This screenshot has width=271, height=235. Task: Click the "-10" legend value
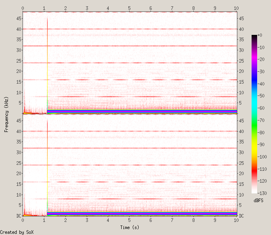[261, 48]
